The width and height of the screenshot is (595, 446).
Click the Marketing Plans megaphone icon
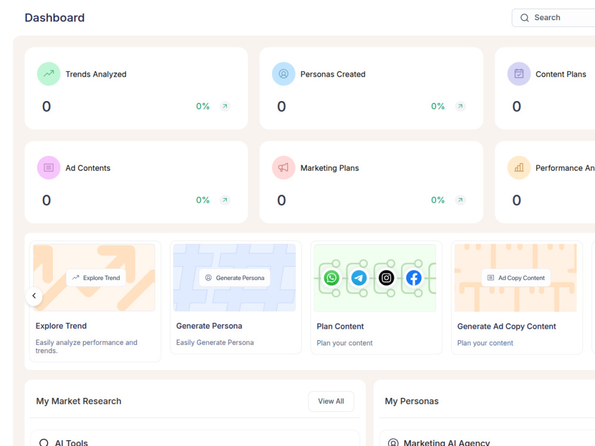(283, 168)
